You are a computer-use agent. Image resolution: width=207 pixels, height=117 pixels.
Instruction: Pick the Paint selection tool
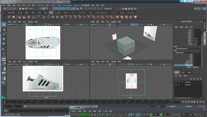[4, 34]
